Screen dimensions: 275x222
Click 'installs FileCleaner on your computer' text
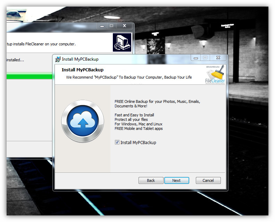pos(44,44)
